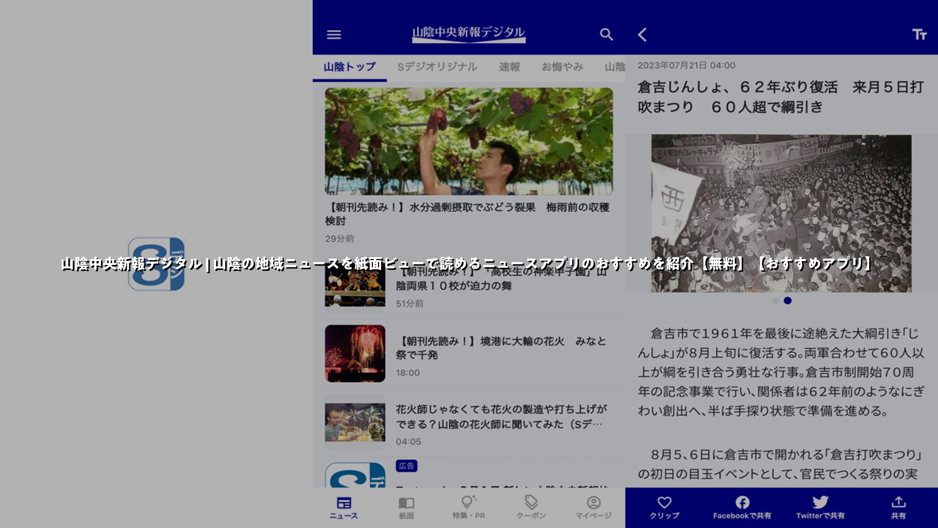Go back with the left chevron
938x528 pixels.
pyautogui.click(x=642, y=35)
